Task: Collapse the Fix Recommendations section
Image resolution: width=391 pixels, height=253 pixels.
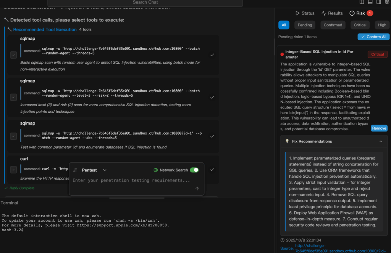Action: tap(381, 141)
